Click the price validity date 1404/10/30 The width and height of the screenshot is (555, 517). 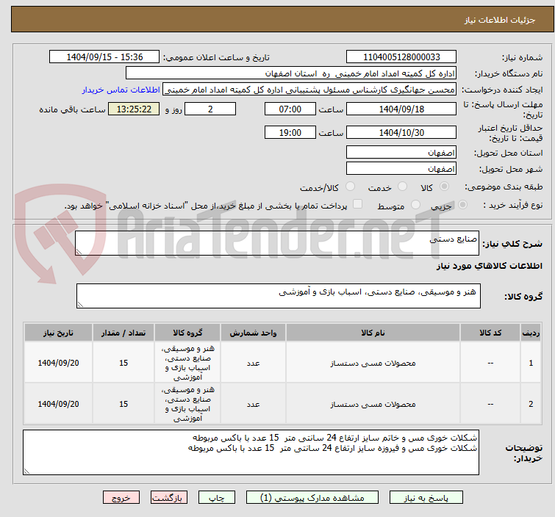point(401,133)
